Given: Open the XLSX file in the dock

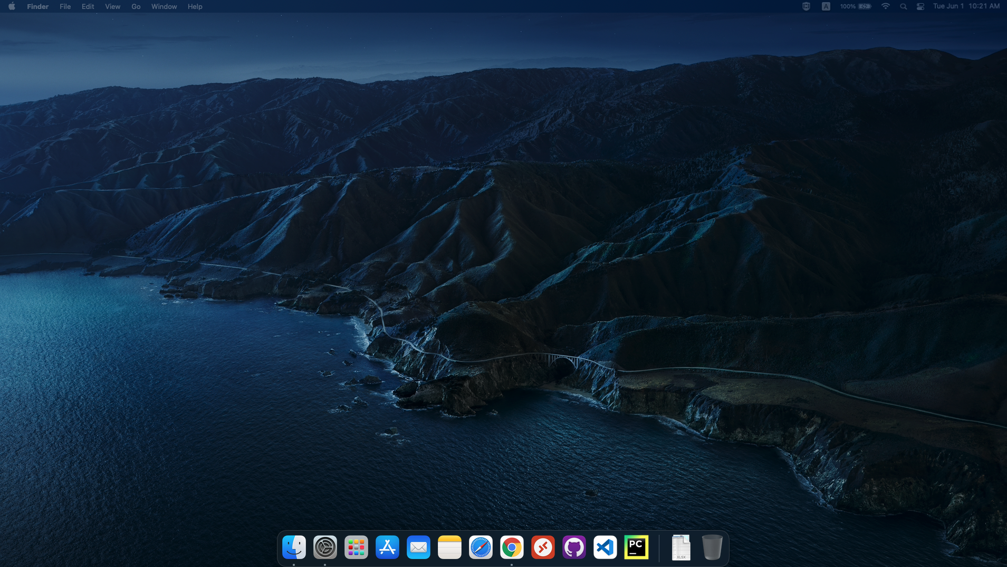Looking at the screenshot, I should (681, 547).
